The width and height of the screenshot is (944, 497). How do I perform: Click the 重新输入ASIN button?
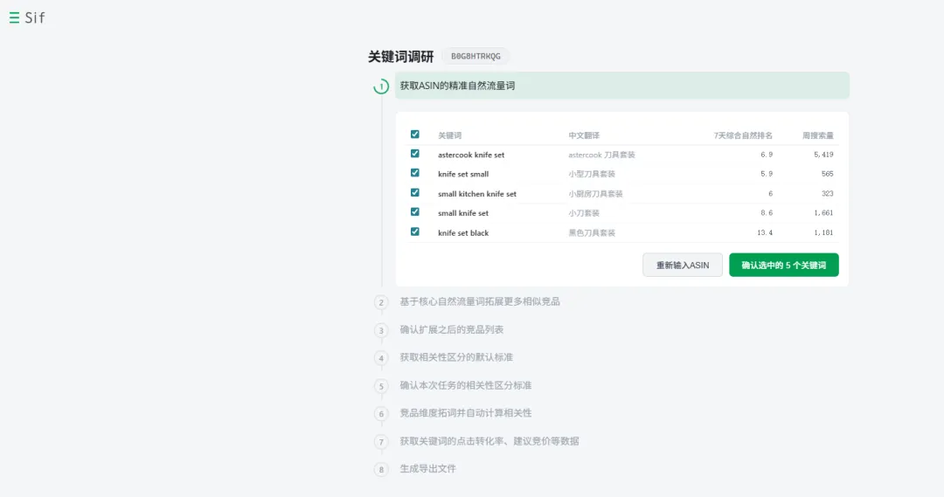coord(683,265)
